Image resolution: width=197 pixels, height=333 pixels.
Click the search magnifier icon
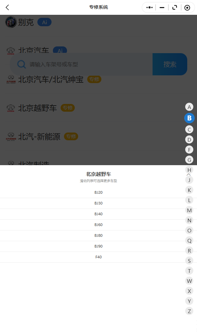pos(22,64)
